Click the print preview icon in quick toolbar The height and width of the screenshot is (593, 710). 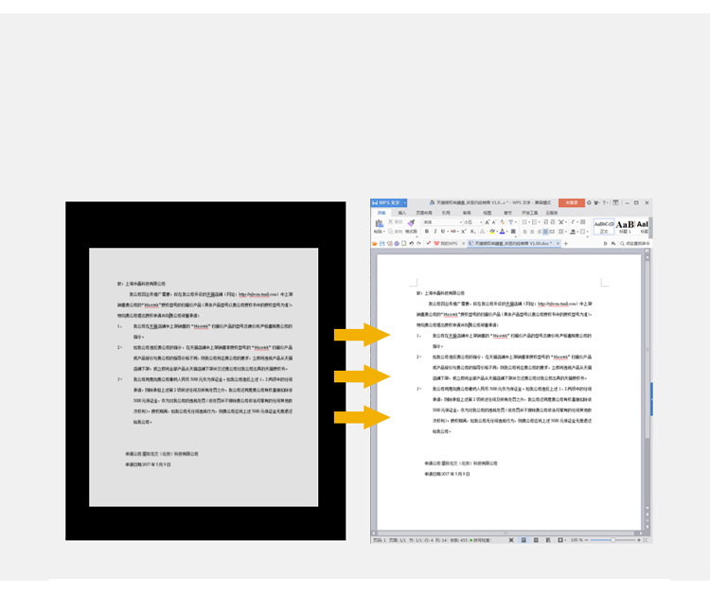coord(404,243)
